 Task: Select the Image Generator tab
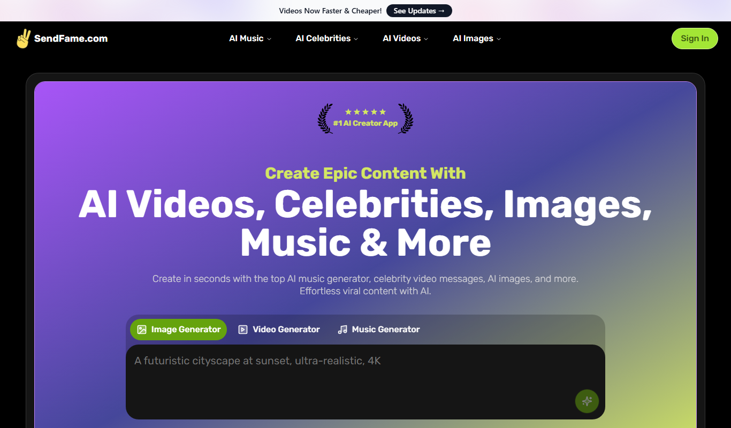[179, 330]
